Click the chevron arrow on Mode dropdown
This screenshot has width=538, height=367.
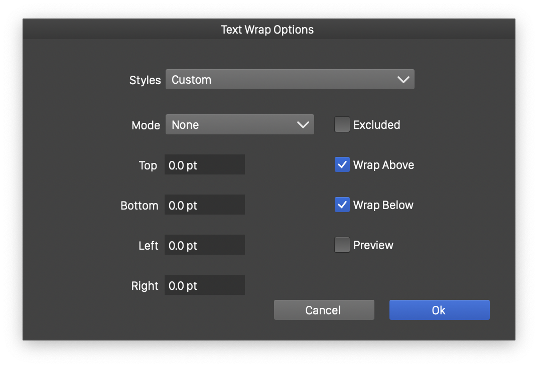coord(303,125)
